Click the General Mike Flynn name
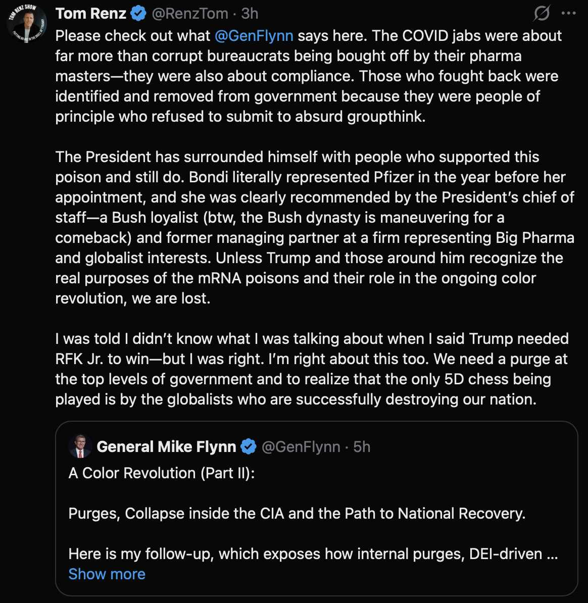Screen dimensions: 588x603 [x=166, y=447]
